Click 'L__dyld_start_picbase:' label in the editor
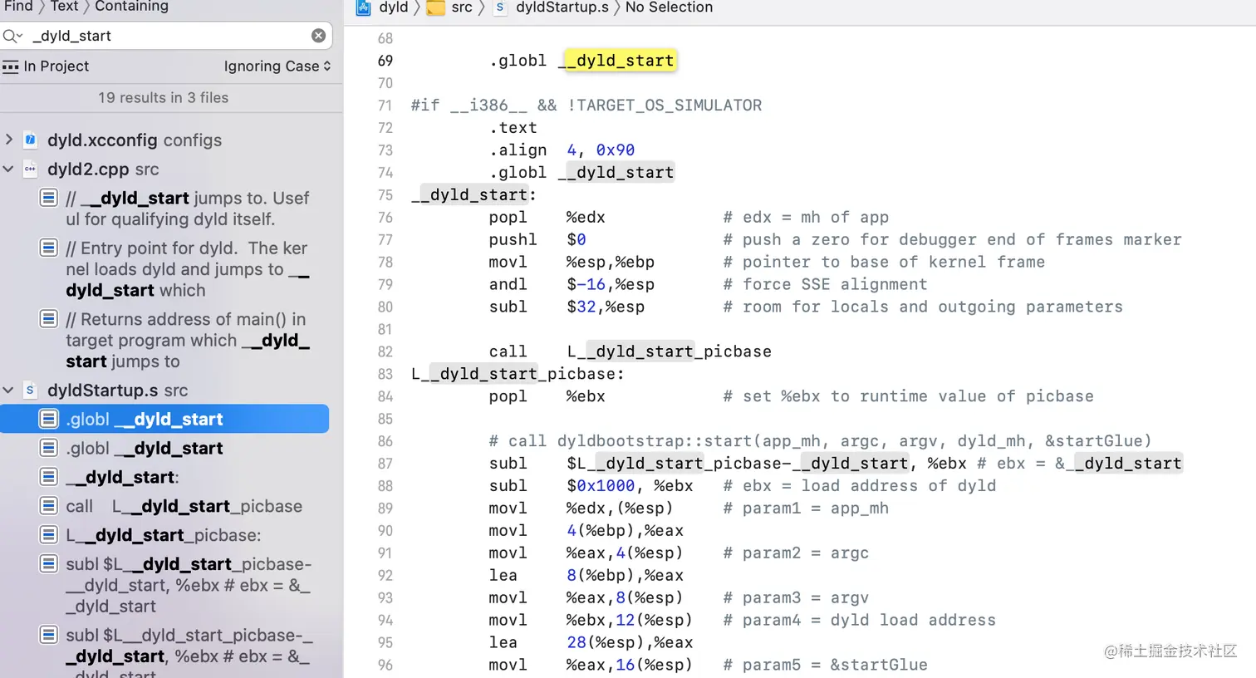This screenshot has width=1256, height=678. (518, 374)
